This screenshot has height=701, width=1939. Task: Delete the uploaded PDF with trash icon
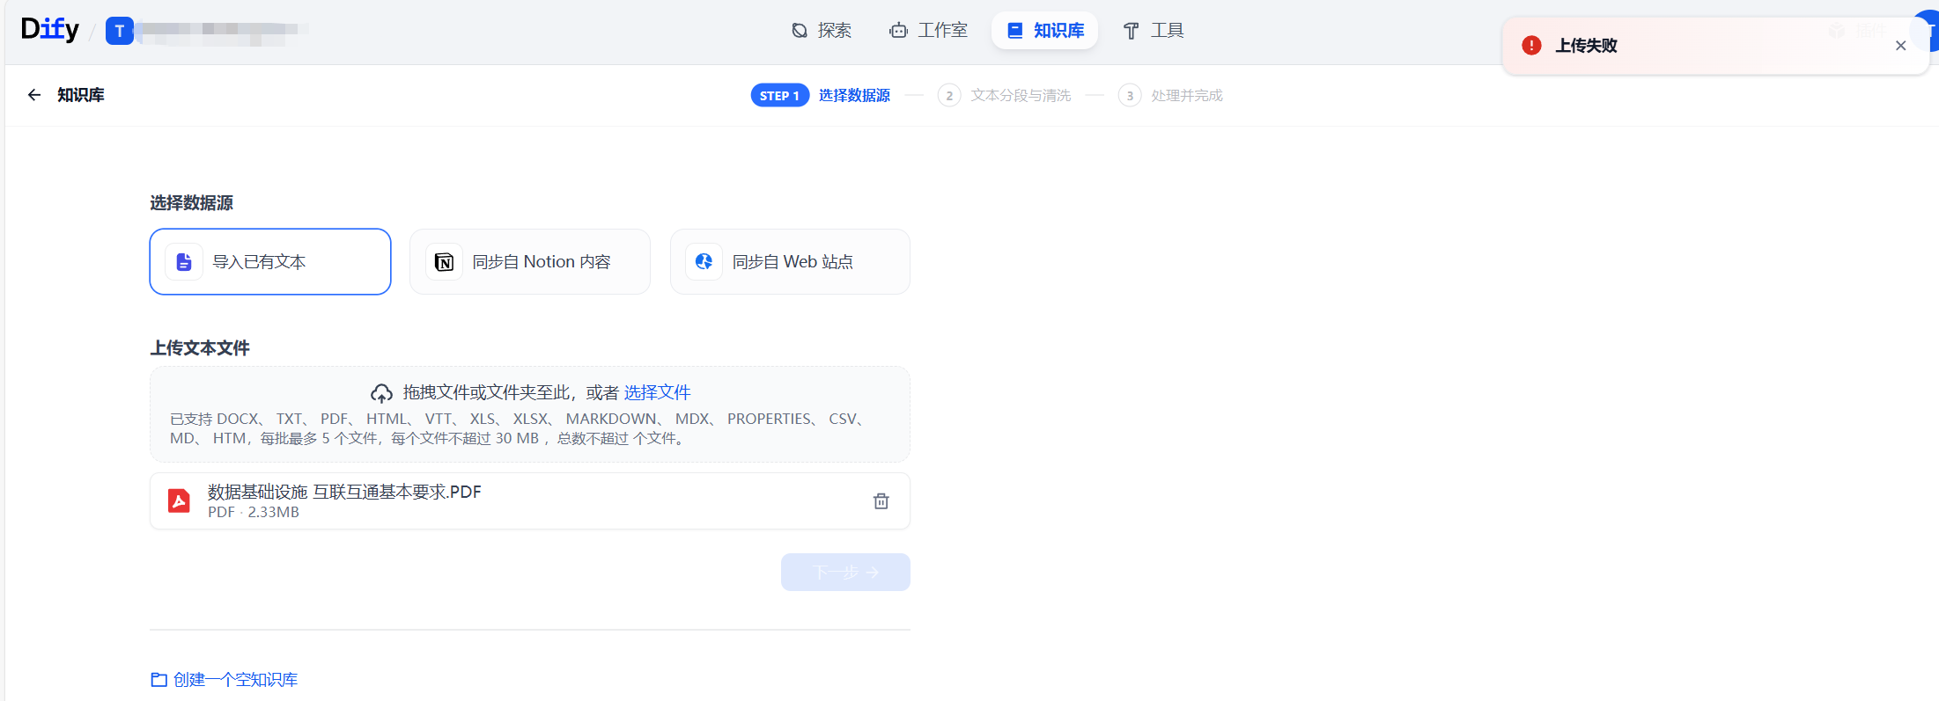click(x=881, y=501)
